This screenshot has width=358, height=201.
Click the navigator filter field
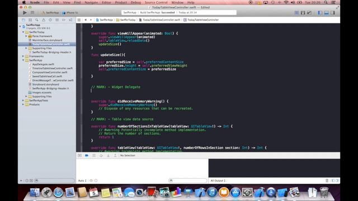point(54,180)
